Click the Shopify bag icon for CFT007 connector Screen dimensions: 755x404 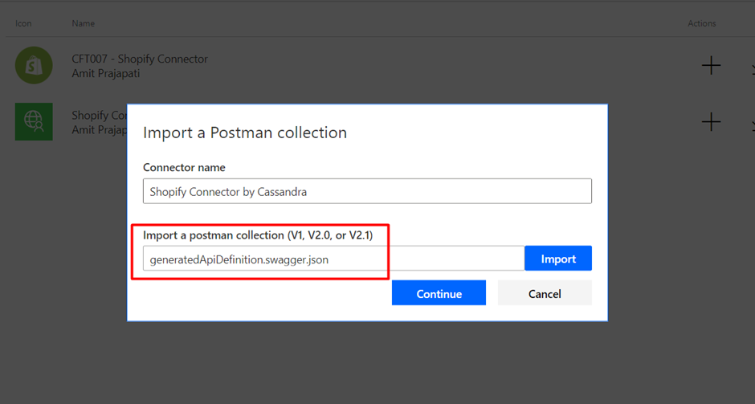click(34, 65)
